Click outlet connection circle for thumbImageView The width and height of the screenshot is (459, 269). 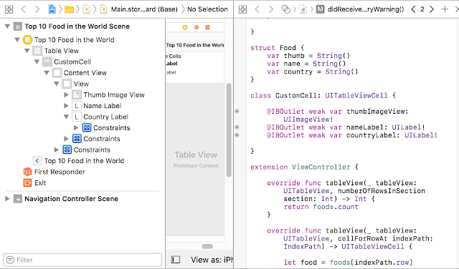click(237, 112)
